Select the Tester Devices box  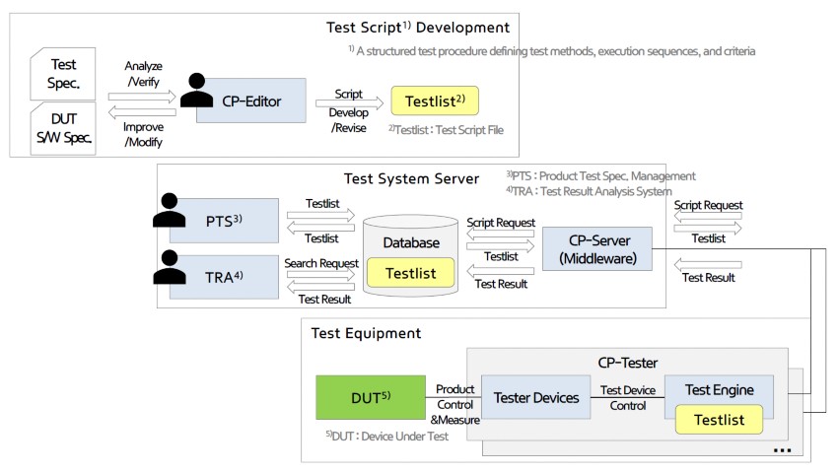(x=536, y=397)
